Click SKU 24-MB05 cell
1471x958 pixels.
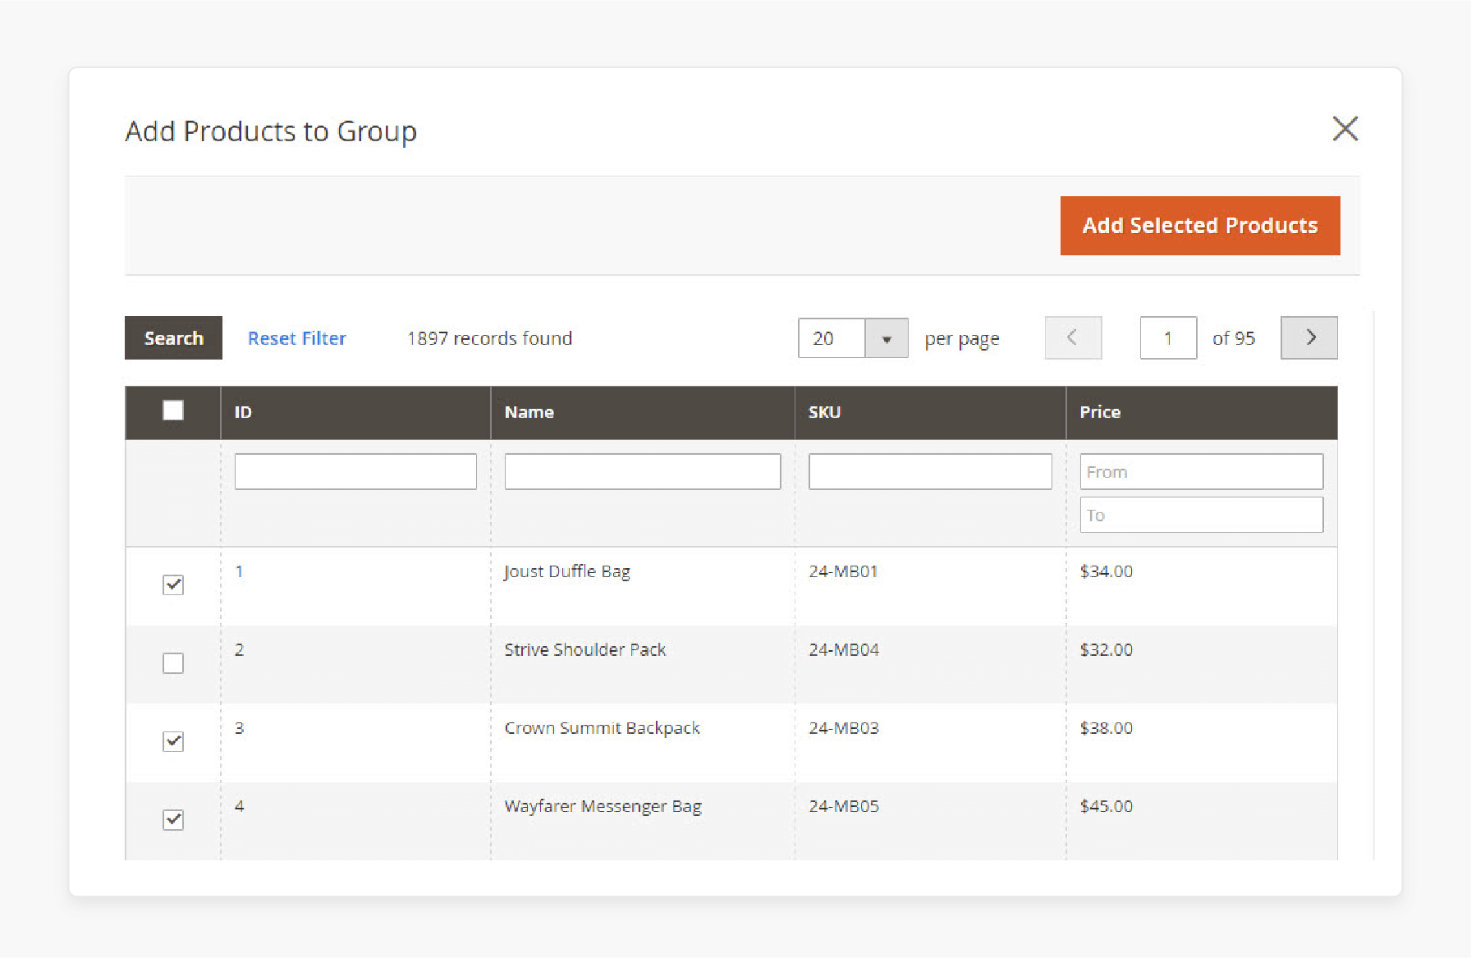(x=844, y=806)
